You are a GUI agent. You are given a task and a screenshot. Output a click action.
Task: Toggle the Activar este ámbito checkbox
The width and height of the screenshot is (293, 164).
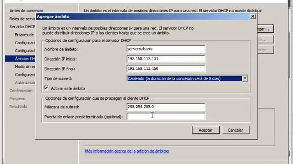[x=46, y=88]
